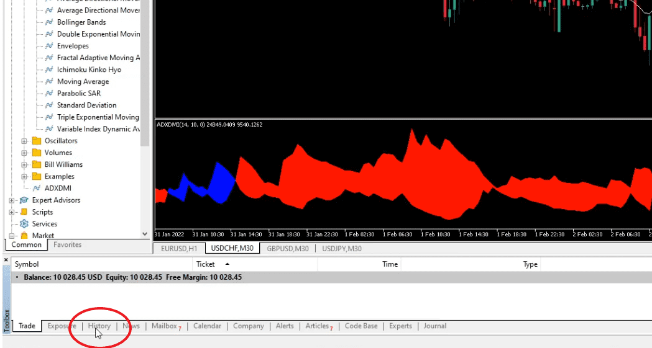
Task: Expand the Oscillators folder
Action: (x=25, y=141)
